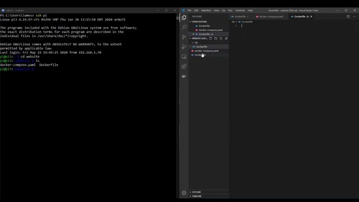The image size is (359, 202).
Task: Click the 'cd website' command text
Action: (30, 57)
